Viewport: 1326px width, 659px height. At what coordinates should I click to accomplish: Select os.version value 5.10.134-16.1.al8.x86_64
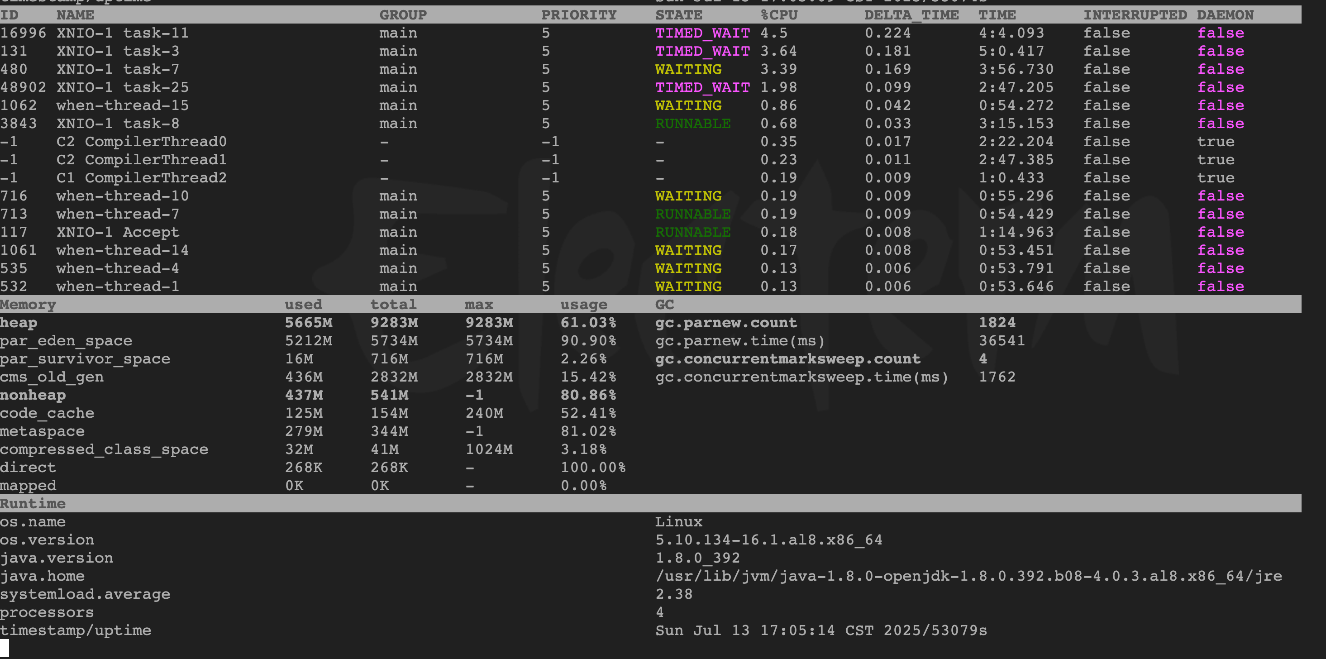(x=768, y=540)
